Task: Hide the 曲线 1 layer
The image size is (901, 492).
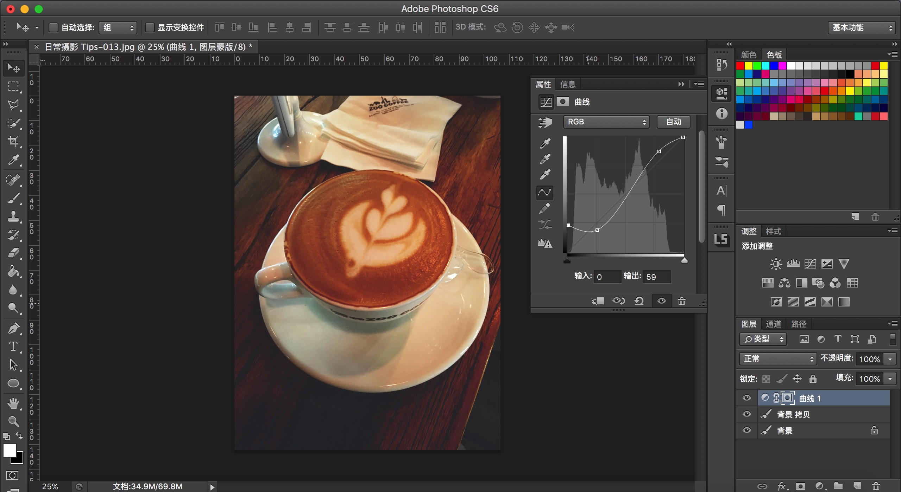Action: (x=746, y=398)
